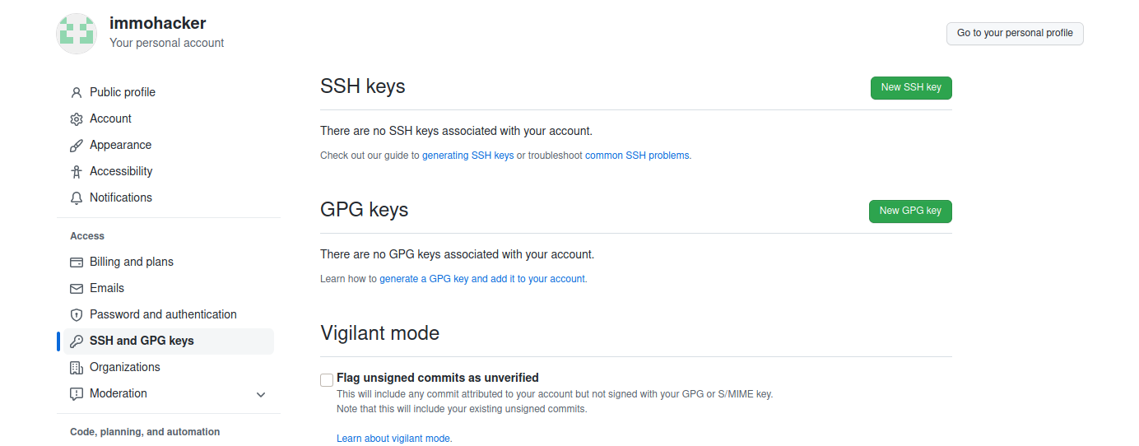Click the Moderation report icon
This screenshot has width=1139, height=446.
click(77, 393)
